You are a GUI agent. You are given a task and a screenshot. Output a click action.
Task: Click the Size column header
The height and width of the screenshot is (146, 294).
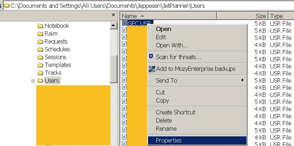pos(260,16)
